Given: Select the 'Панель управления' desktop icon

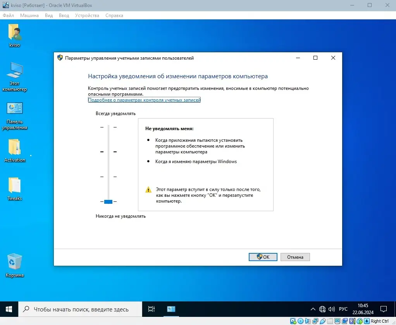Looking at the screenshot, I should pyautogui.click(x=14, y=116).
